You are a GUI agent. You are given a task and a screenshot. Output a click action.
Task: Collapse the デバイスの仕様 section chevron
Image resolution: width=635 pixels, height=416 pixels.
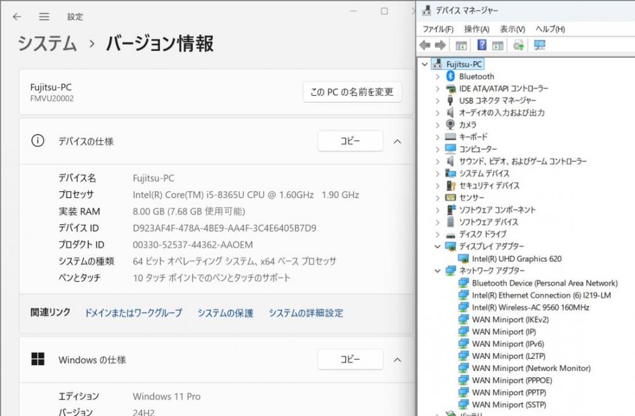[x=398, y=142]
